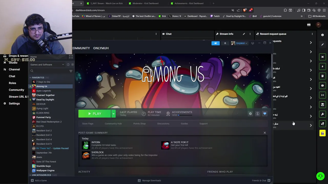Click pencil edit icon in Kick right toolbar
The width and height of the screenshot is (328, 184).
coord(323,44)
